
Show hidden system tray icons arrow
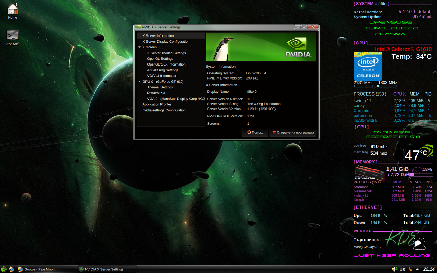417,269
